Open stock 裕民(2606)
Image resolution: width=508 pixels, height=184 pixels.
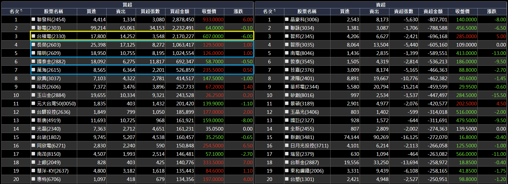click(49, 87)
